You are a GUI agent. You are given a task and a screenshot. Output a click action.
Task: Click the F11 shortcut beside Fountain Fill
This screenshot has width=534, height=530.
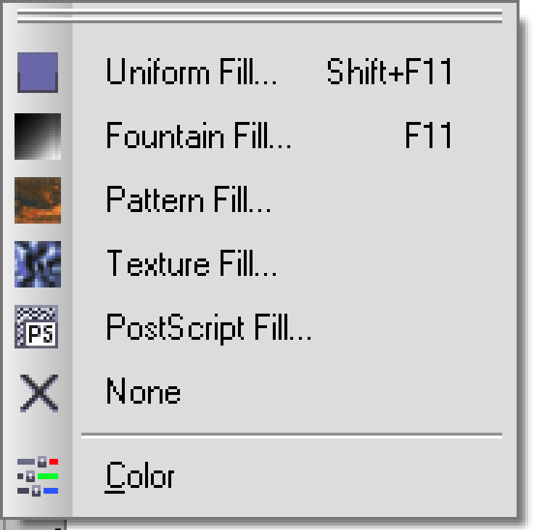(428, 135)
